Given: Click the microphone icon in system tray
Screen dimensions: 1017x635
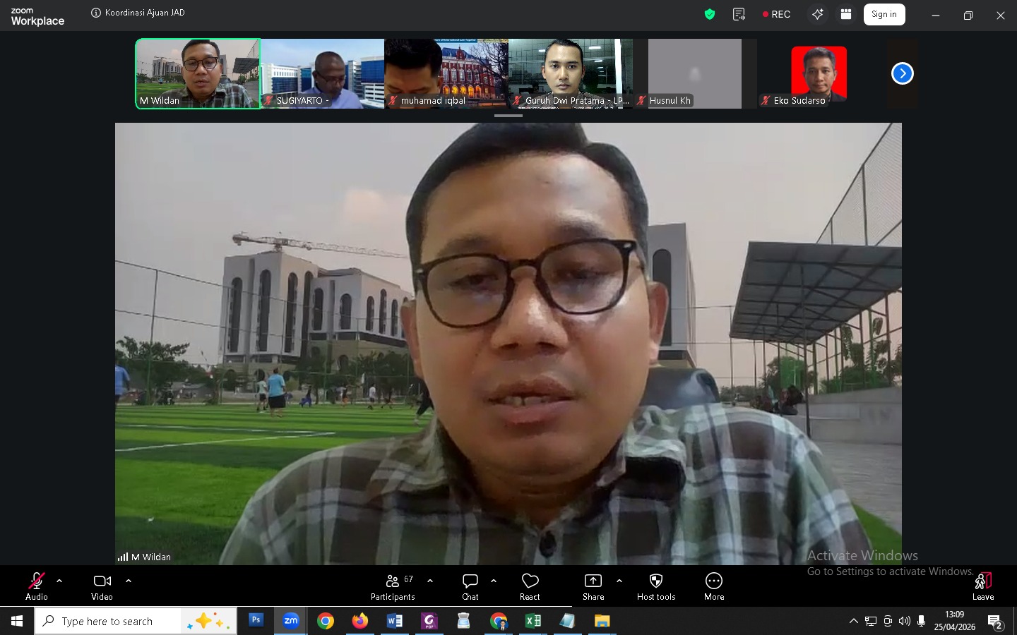Looking at the screenshot, I should (922, 621).
